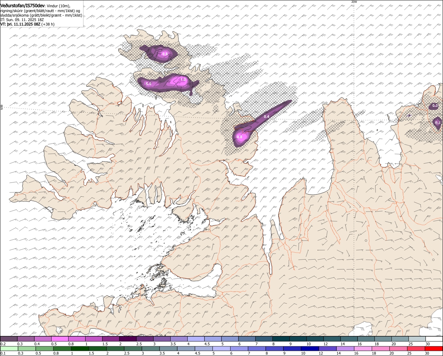
Task: Click the 20W longitude label
Action: point(354,2)
